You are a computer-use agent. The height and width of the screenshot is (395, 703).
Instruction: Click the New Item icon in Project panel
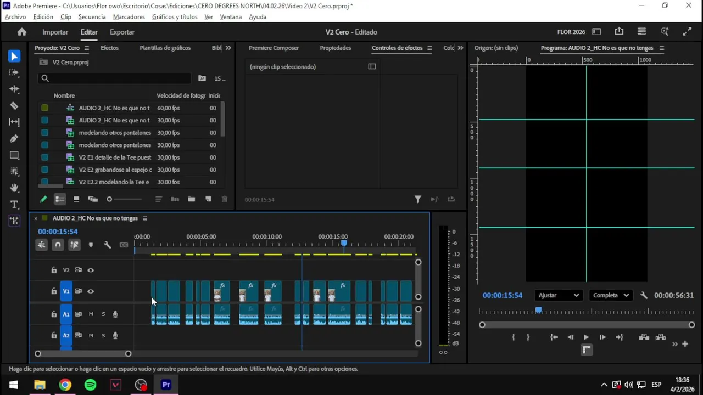click(x=208, y=199)
